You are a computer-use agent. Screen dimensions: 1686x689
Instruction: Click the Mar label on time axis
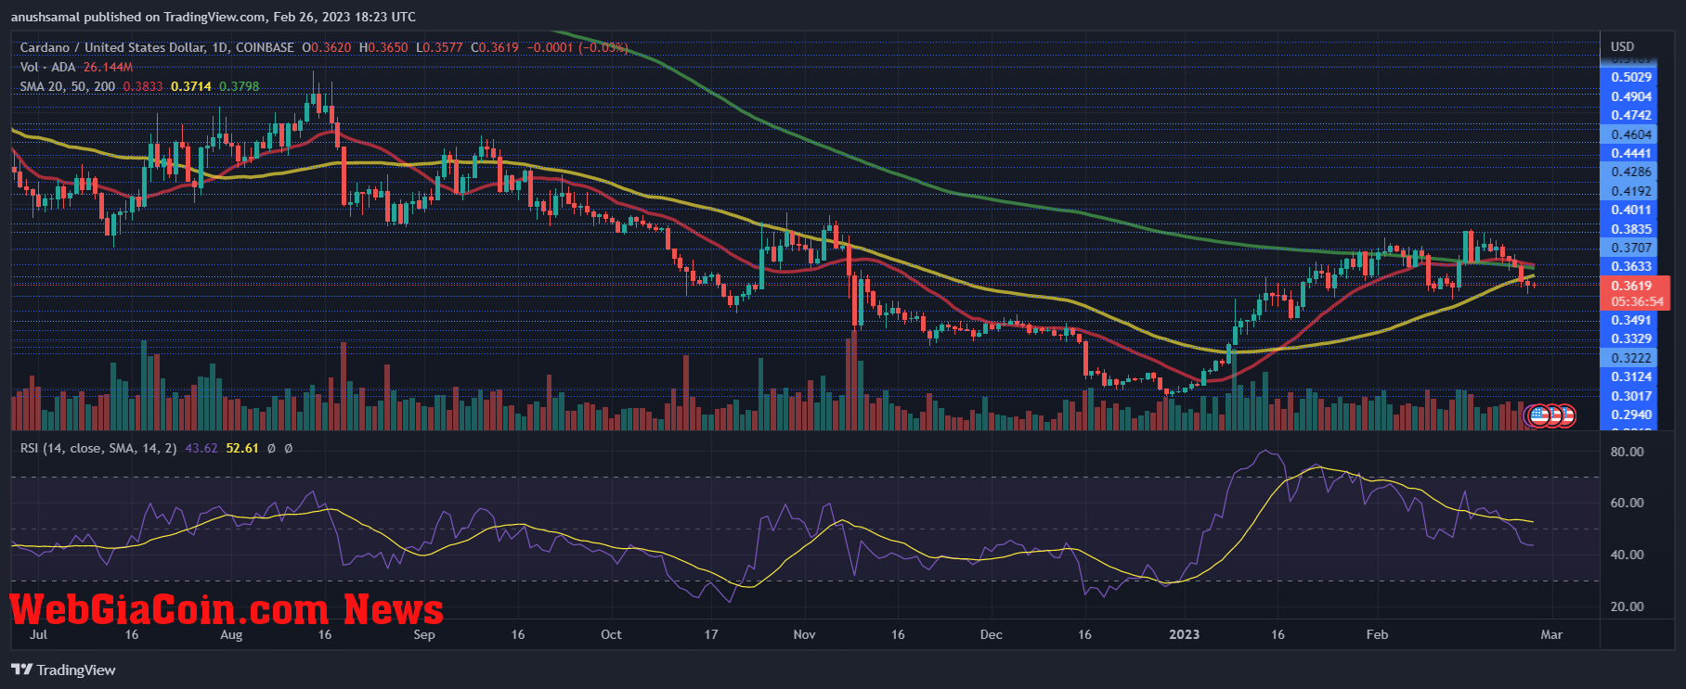pos(1551,634)
